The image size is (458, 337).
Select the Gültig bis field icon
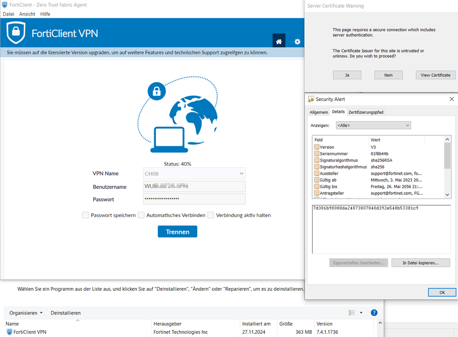(x=317, y=186)
